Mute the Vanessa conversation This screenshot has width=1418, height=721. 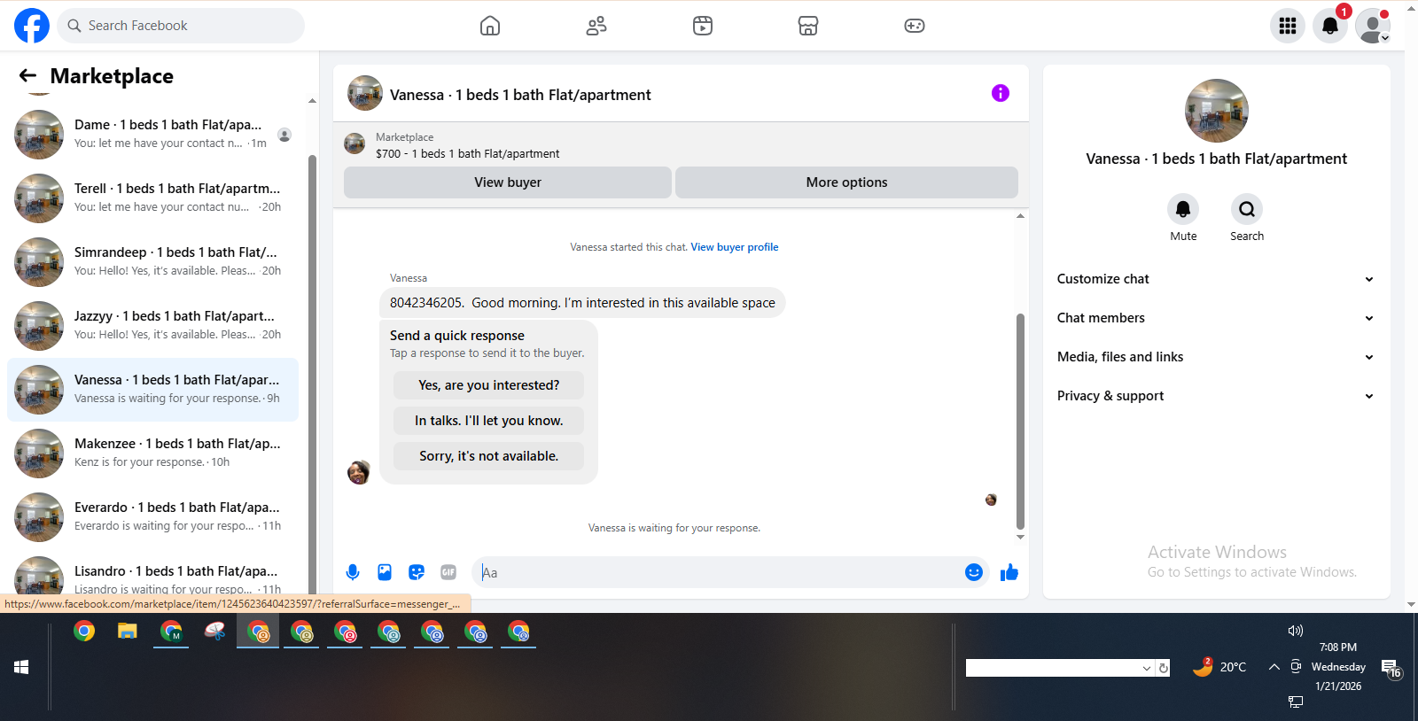1183,209
